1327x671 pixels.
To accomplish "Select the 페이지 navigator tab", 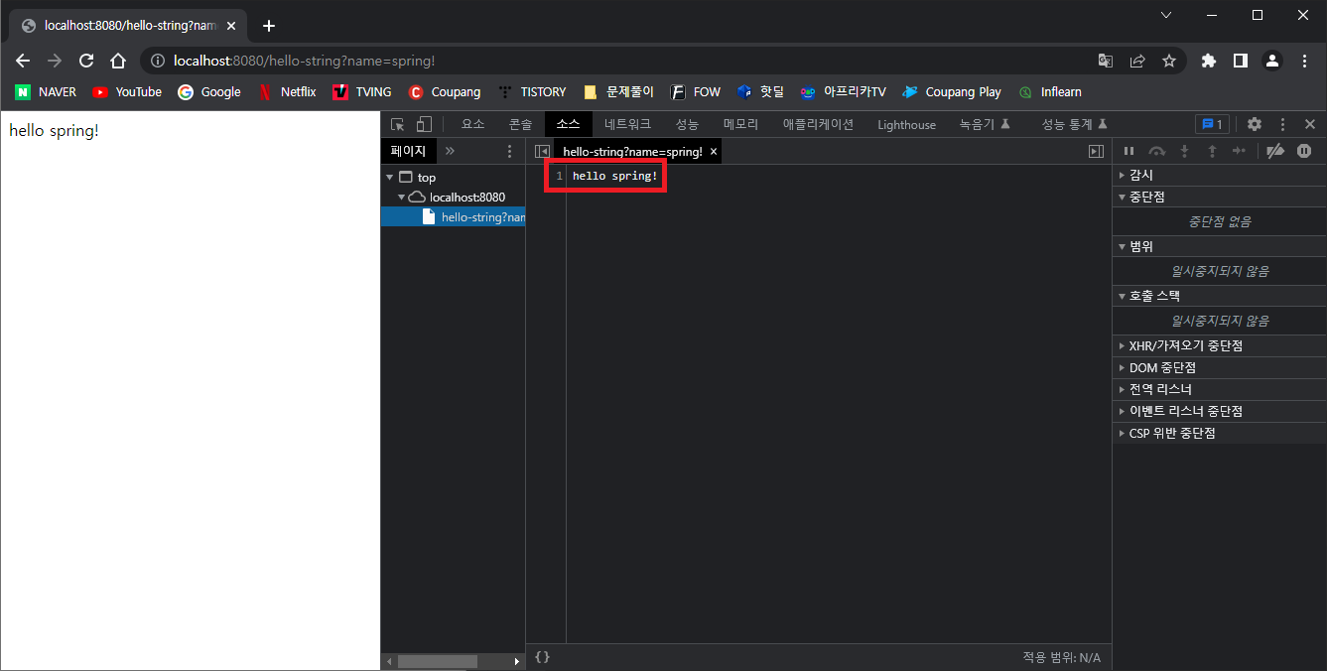I will (408, 151).
